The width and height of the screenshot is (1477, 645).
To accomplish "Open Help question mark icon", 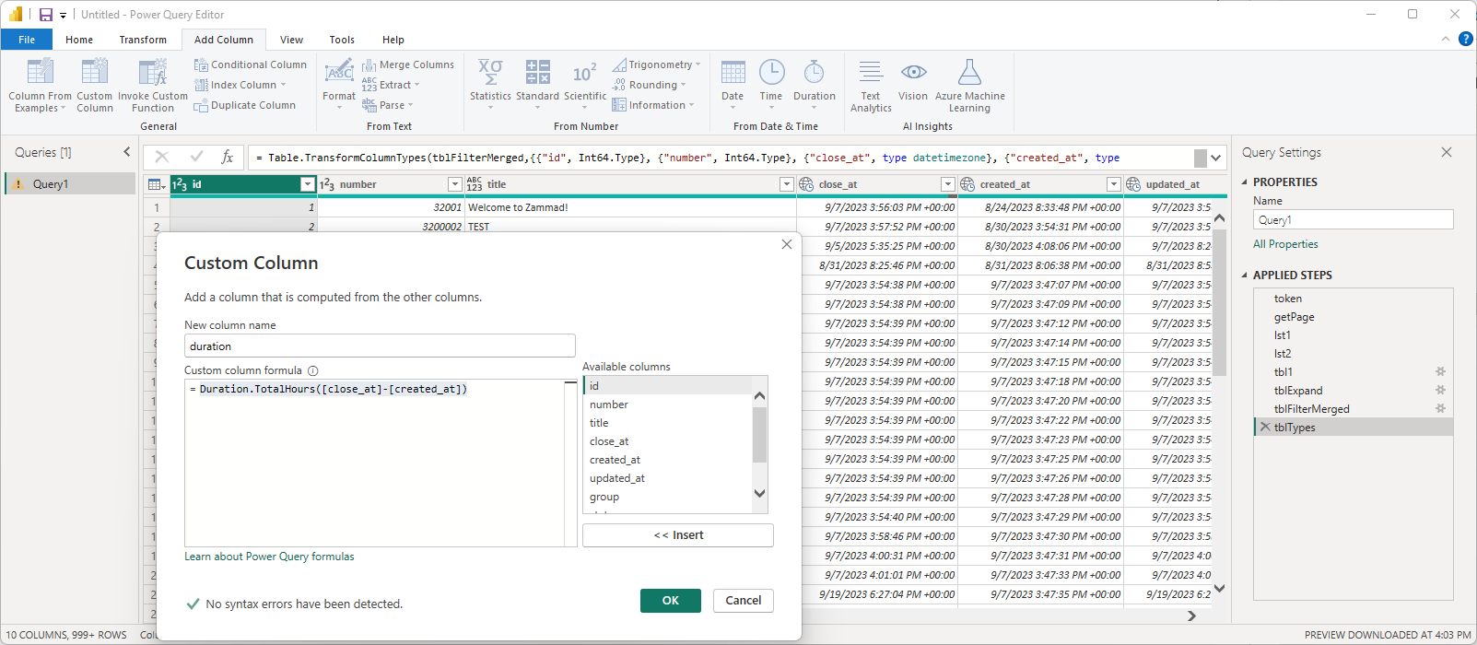I will [1466, 39].
